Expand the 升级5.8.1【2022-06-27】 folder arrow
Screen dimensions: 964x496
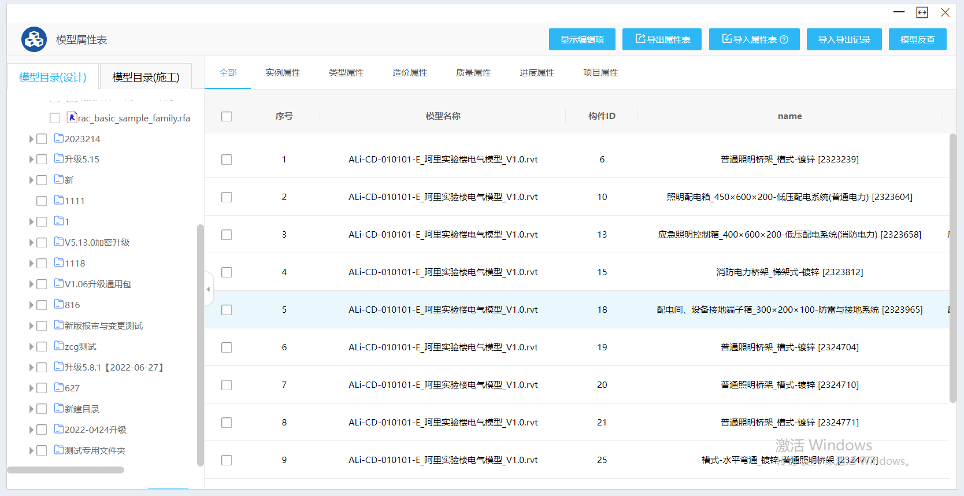pyautogui.click(x=31, y=368)
